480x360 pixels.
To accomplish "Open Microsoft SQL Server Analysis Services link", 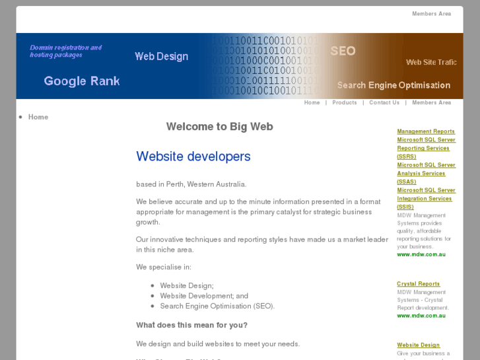I will 426,174.
